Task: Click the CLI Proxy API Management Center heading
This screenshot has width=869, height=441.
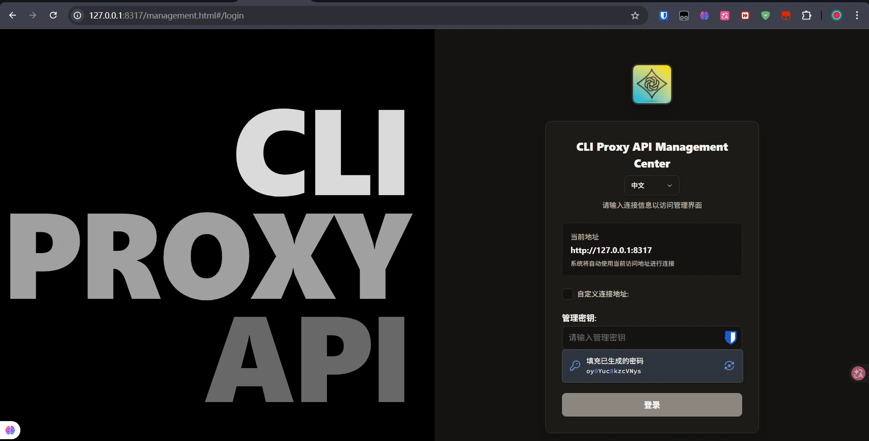Action: [652, 155]
